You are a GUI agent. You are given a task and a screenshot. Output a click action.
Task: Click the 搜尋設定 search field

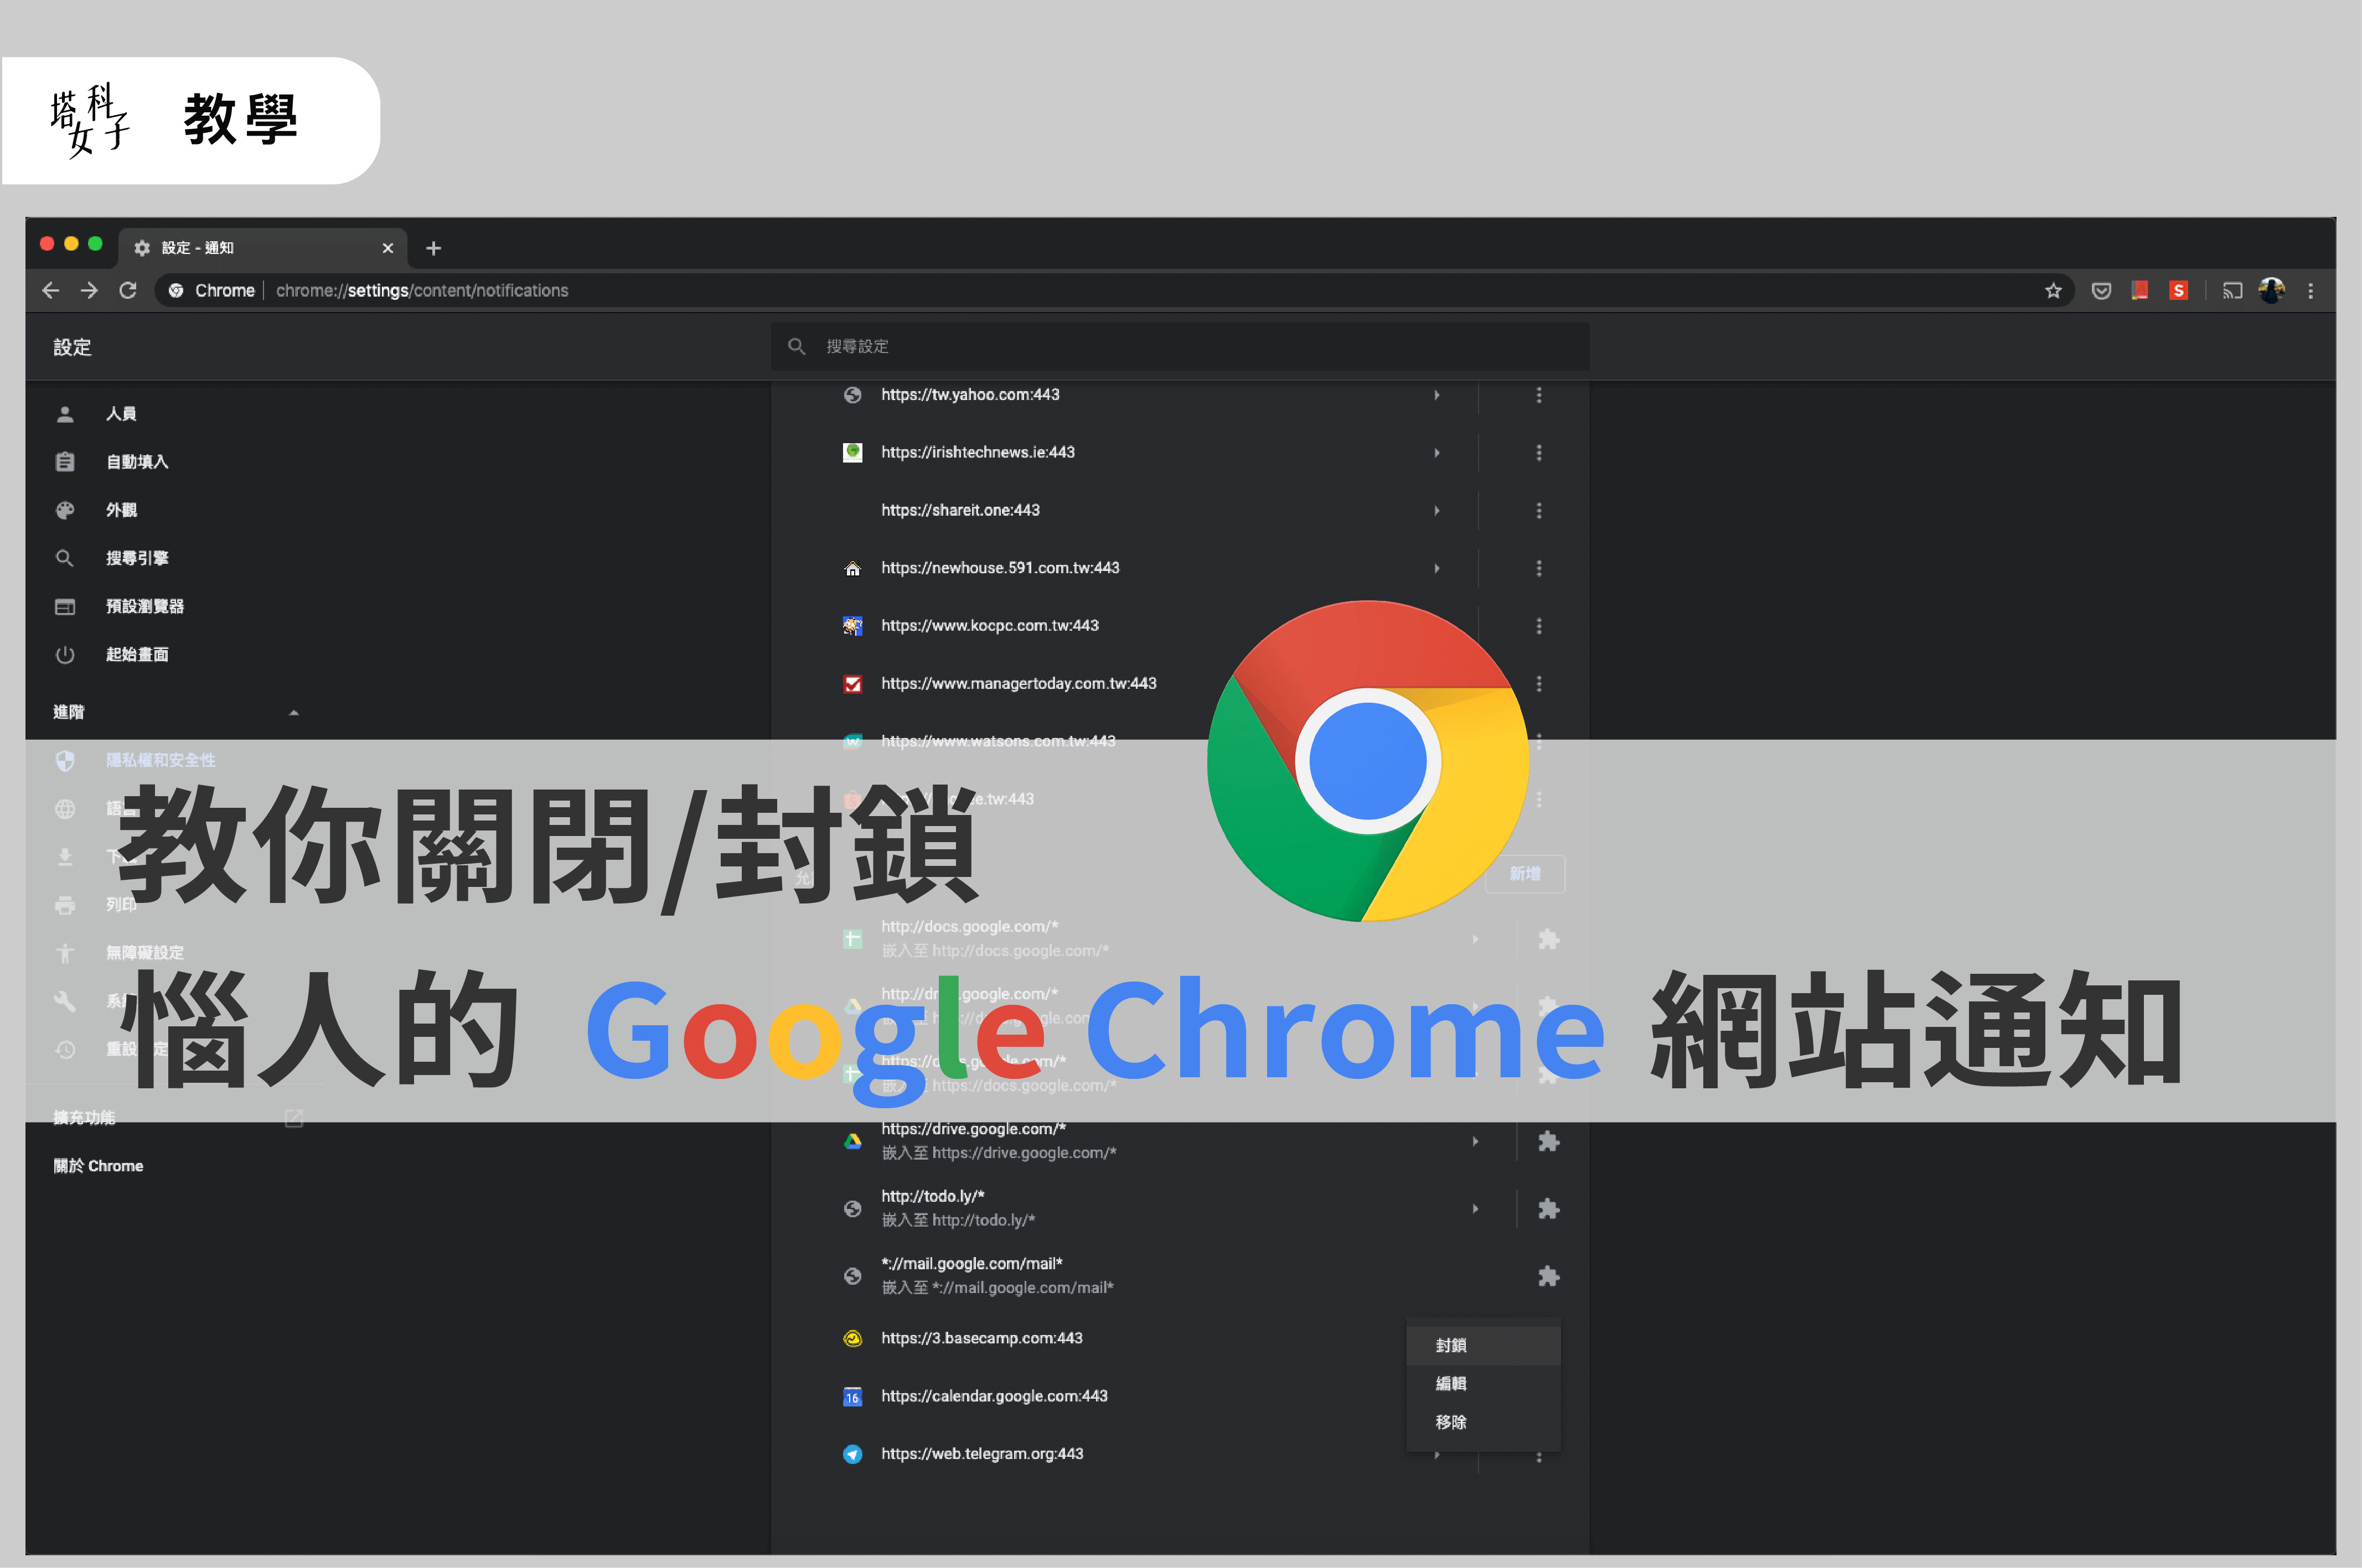(1181, 346)
